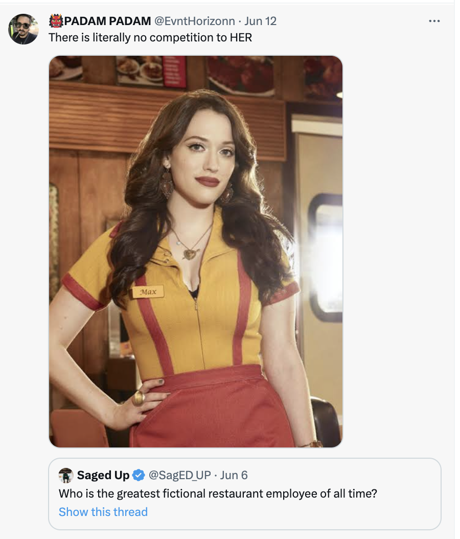Click the blue verified badge
Screen dimensions: 460x539
(x=138, y=475)
